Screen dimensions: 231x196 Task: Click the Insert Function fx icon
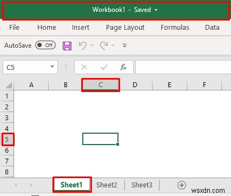[123, 67]
